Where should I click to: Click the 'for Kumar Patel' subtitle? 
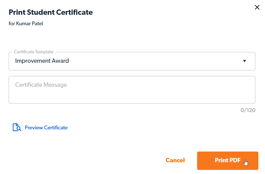26,23
